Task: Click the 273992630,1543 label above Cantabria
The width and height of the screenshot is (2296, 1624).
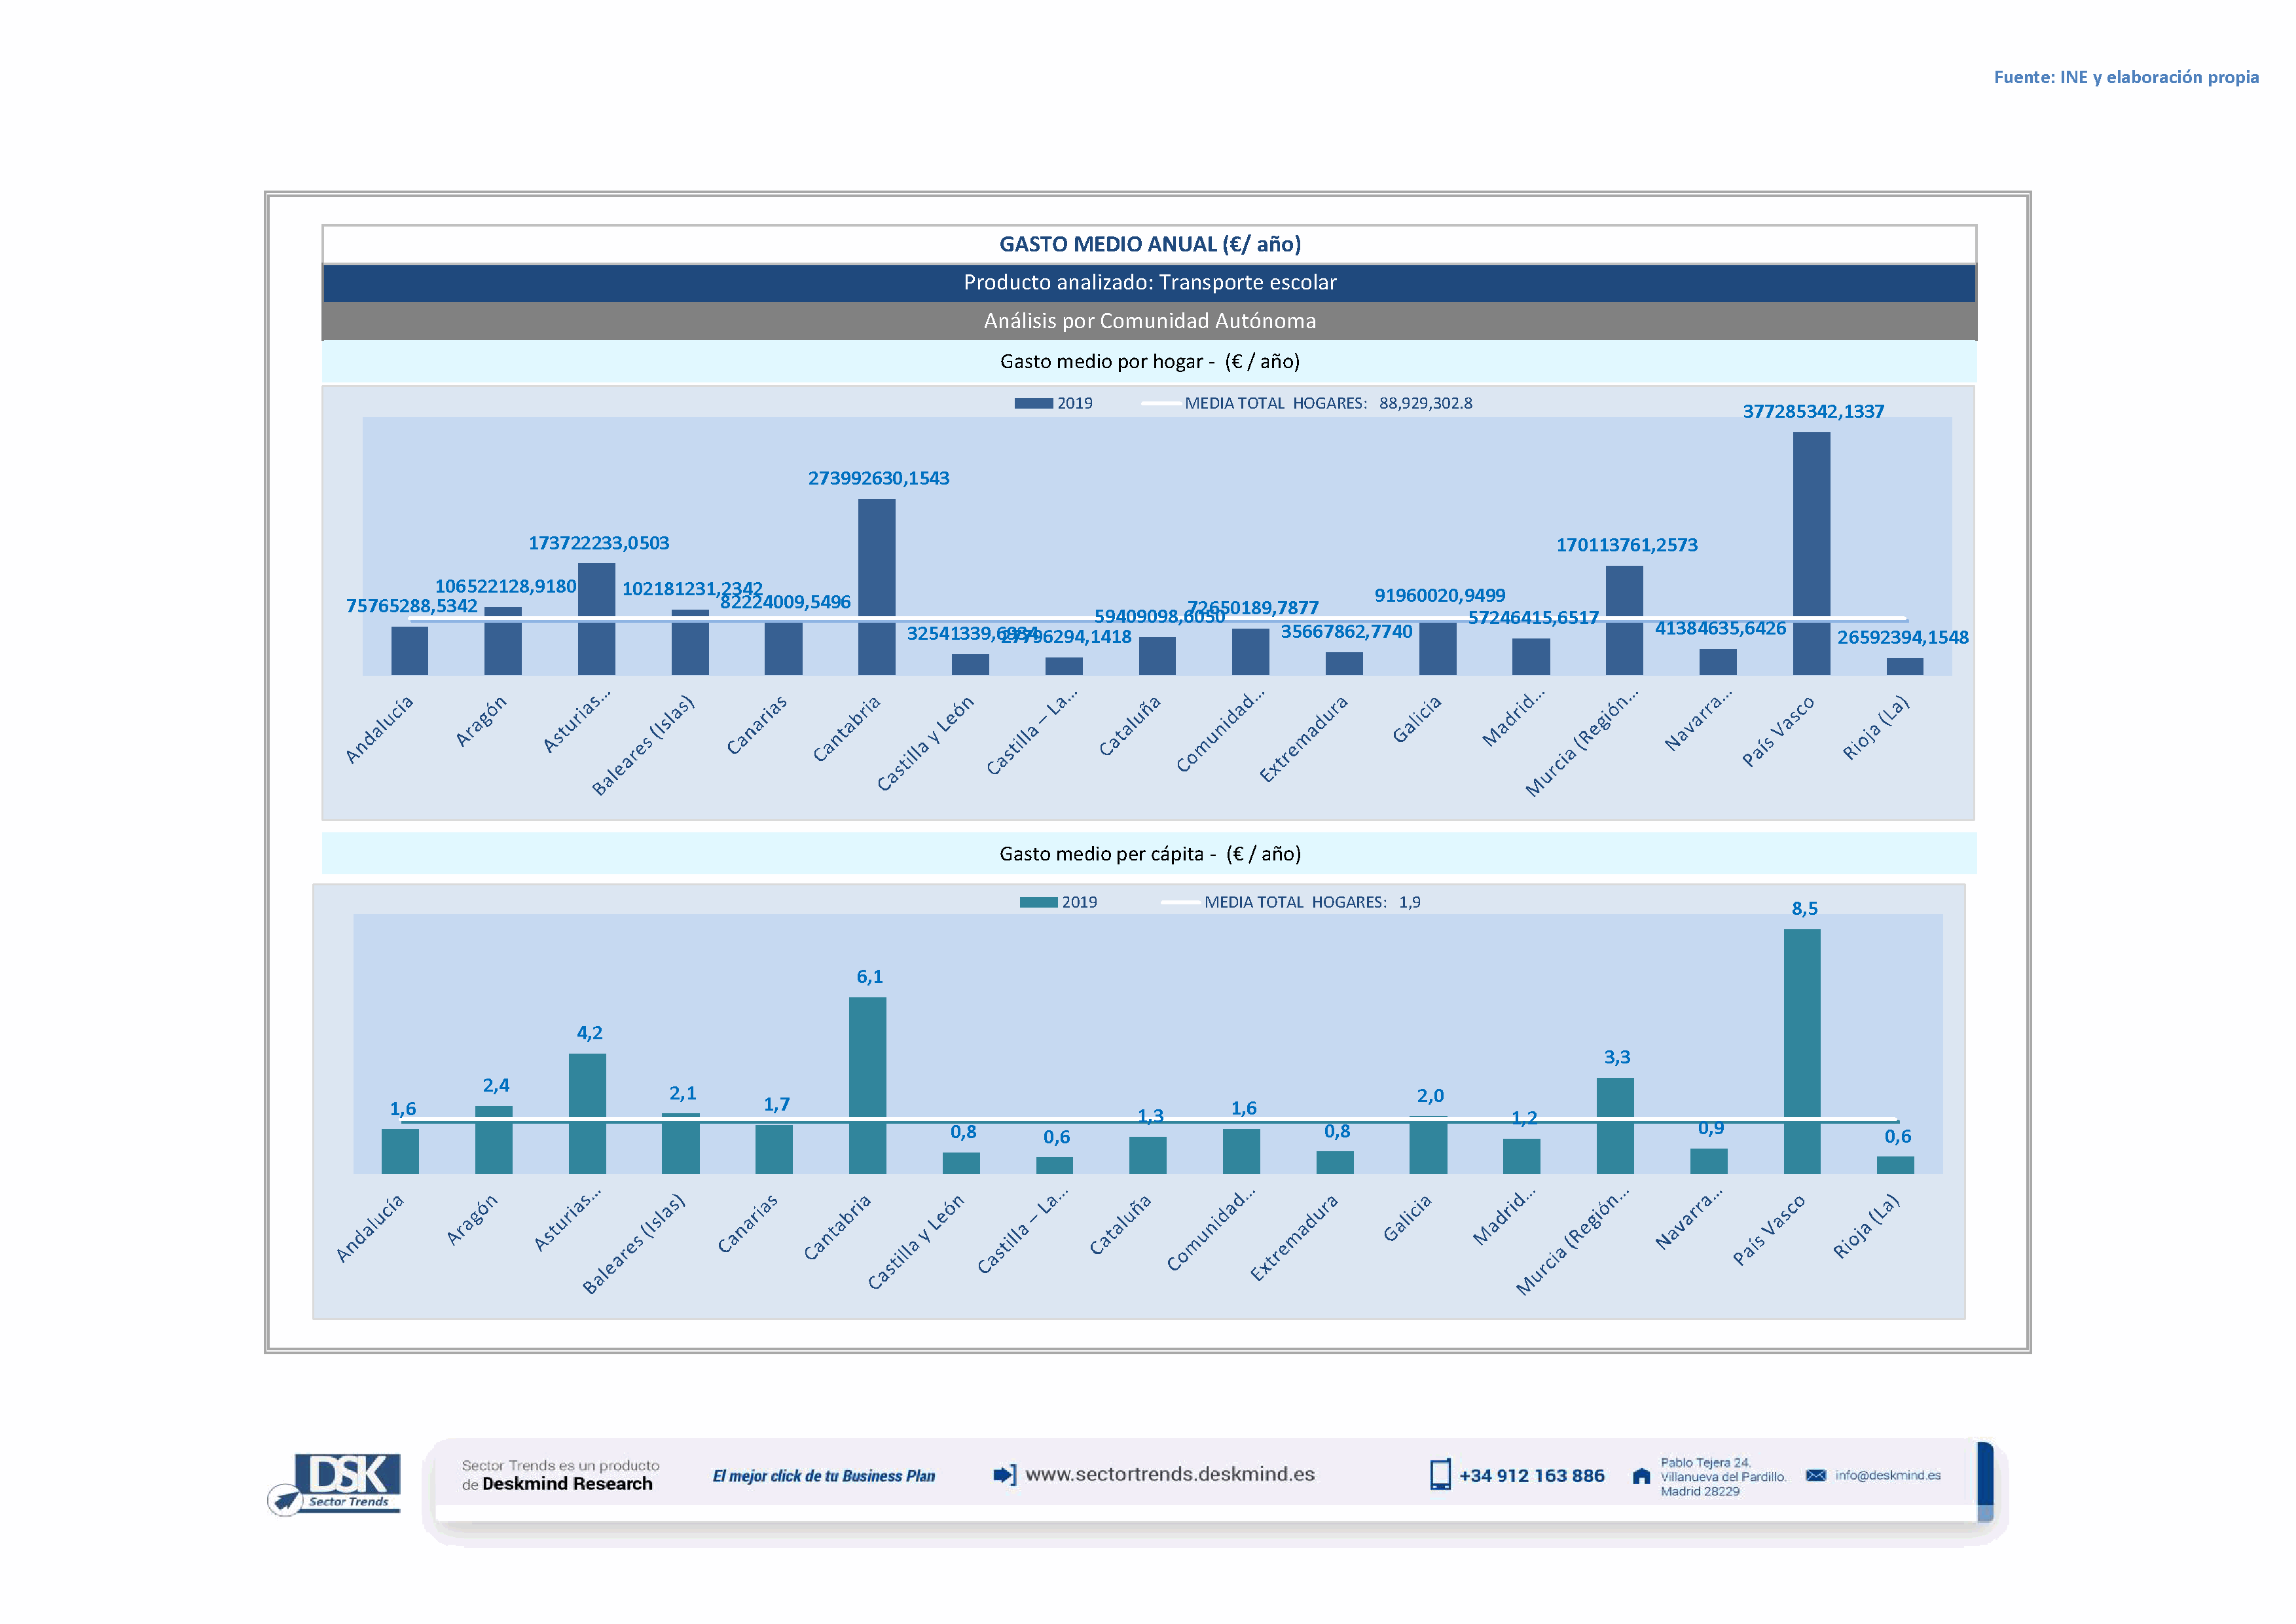Action: [878, 478]
